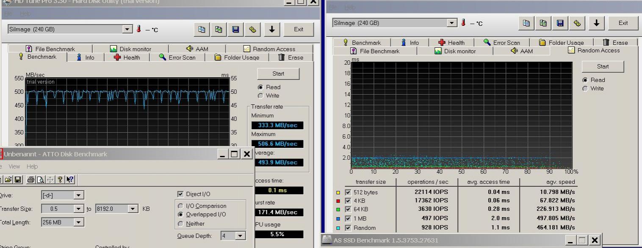Image resolution: width=642 pixels, height=248 pixels.
Task: Open options icon in HD Tune Benchmark window
Action: pos(252,29)
